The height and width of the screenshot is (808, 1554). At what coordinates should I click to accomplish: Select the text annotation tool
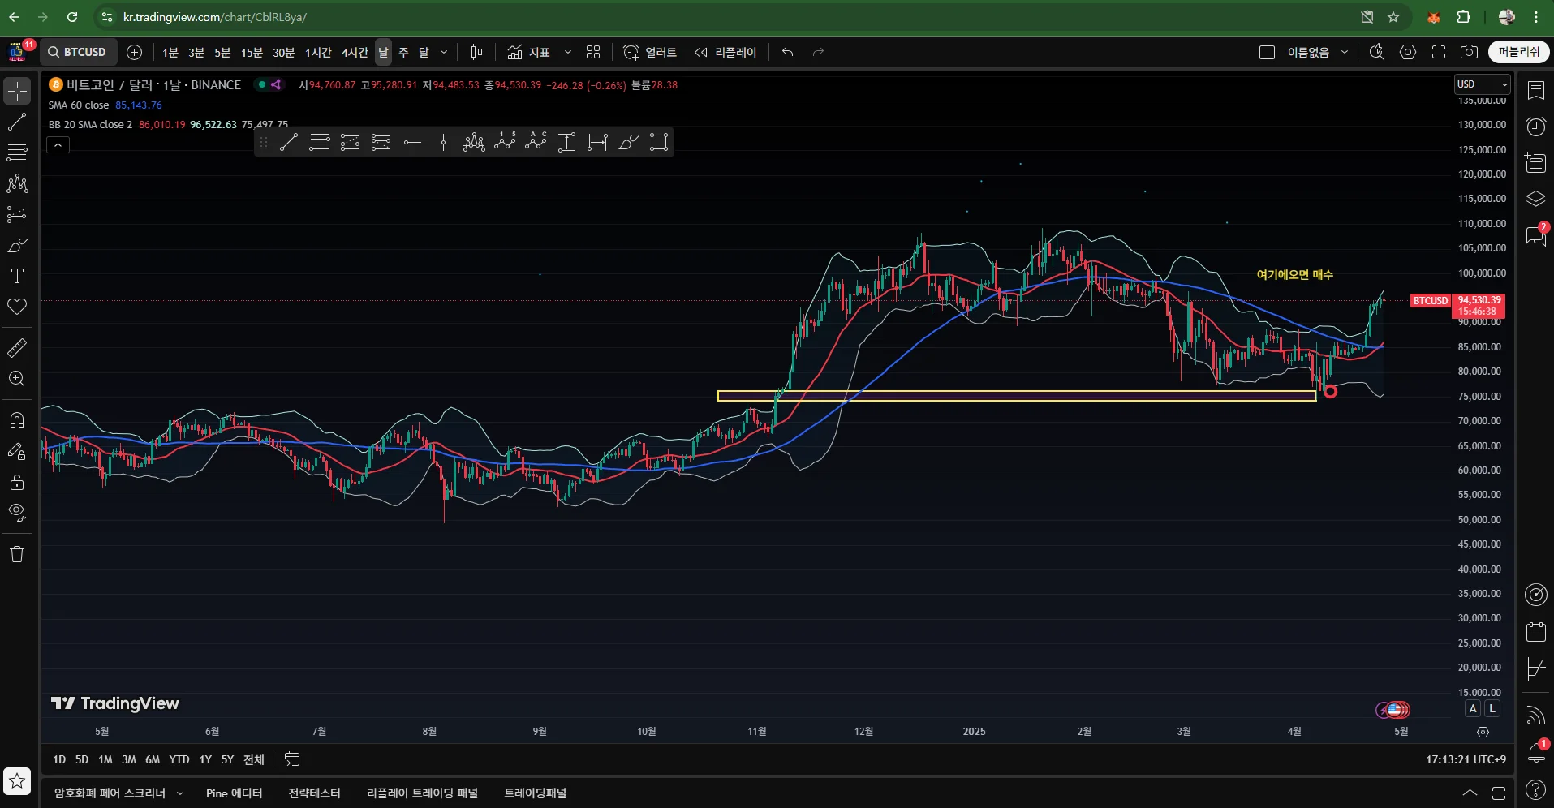coord(17,276)
